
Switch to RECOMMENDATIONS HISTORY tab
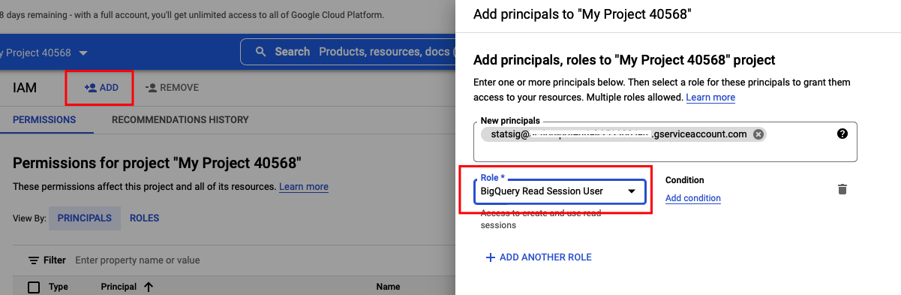(180, 119)
